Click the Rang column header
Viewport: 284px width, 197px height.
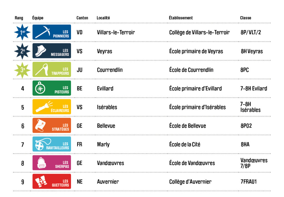coord(19,18)
